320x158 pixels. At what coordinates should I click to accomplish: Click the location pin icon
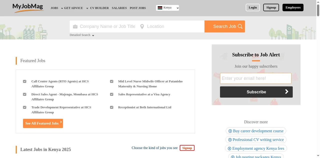[x=142, y=26]
